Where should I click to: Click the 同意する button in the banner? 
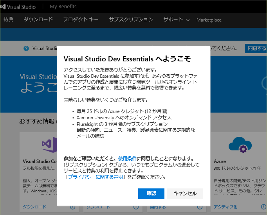point(256,48)
